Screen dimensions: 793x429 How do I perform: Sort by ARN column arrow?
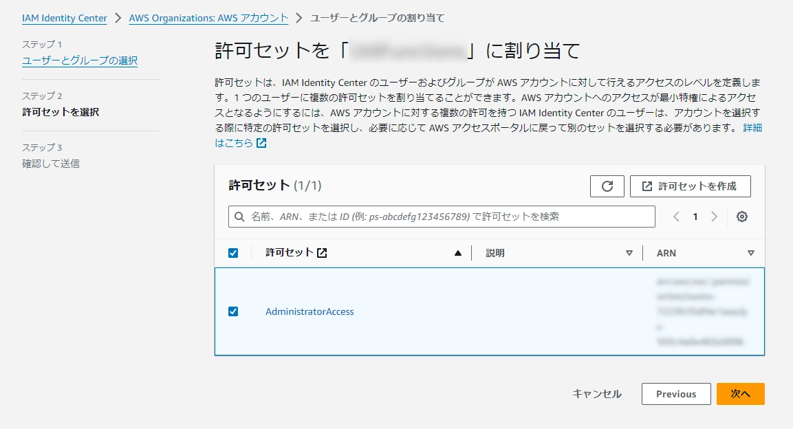tap(751, 253)
